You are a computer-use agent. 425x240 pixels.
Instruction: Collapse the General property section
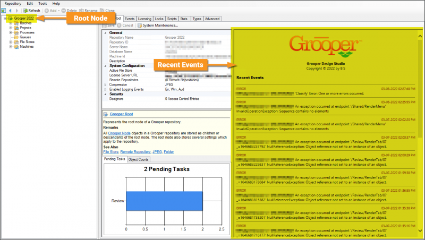point(105,33)
